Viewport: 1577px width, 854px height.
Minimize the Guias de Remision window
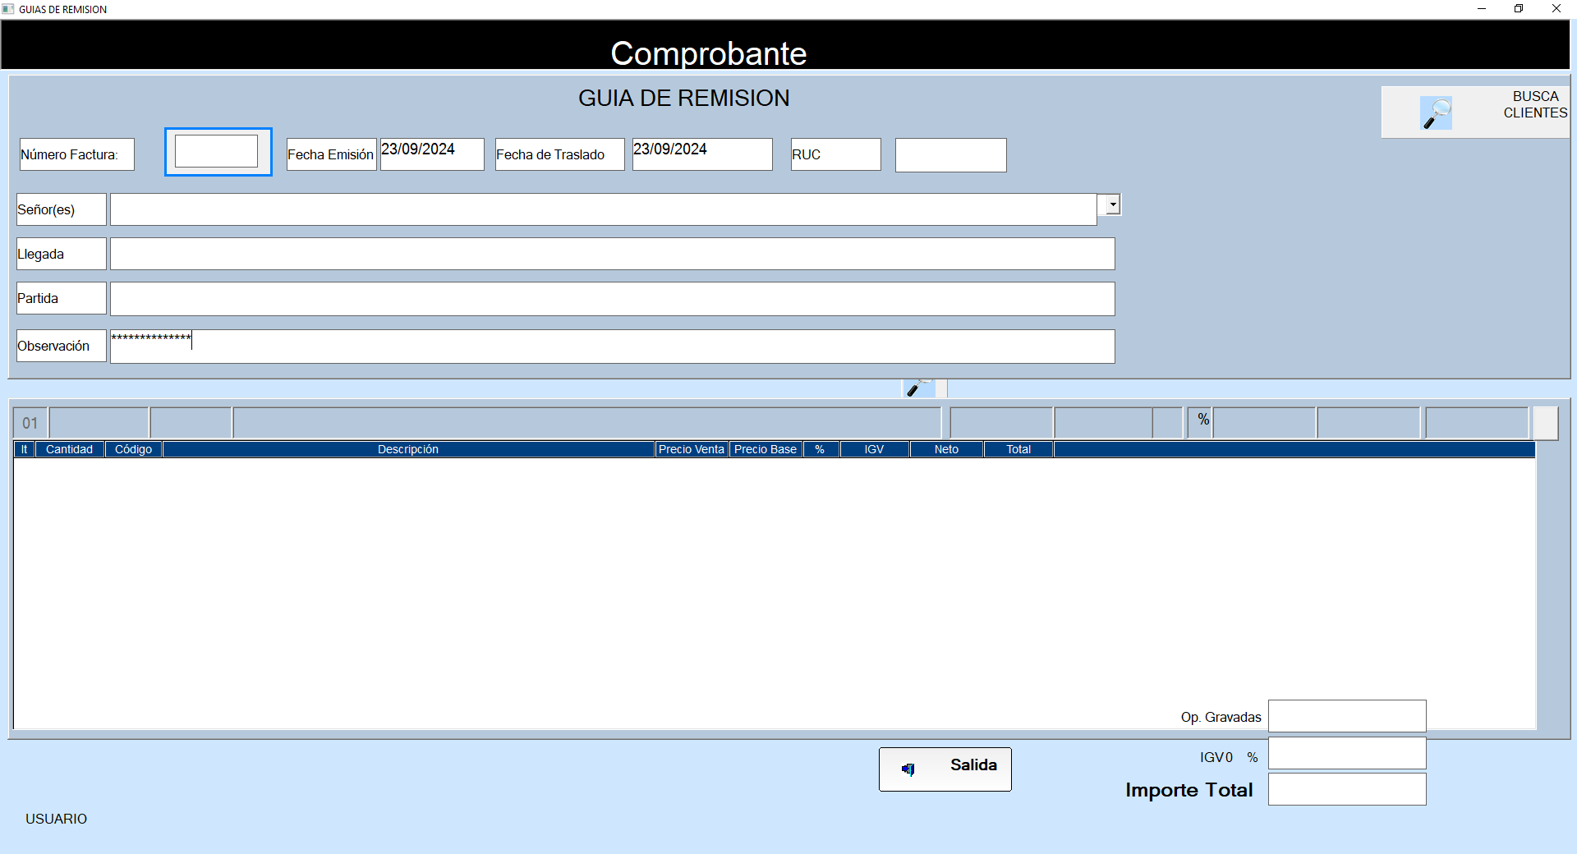[x=1482, y=9]
